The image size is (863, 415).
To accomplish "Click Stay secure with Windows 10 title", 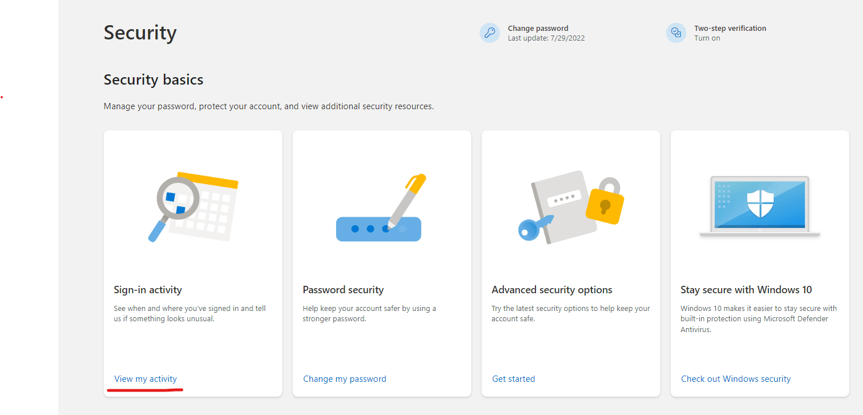I will (x=746, y=290).
